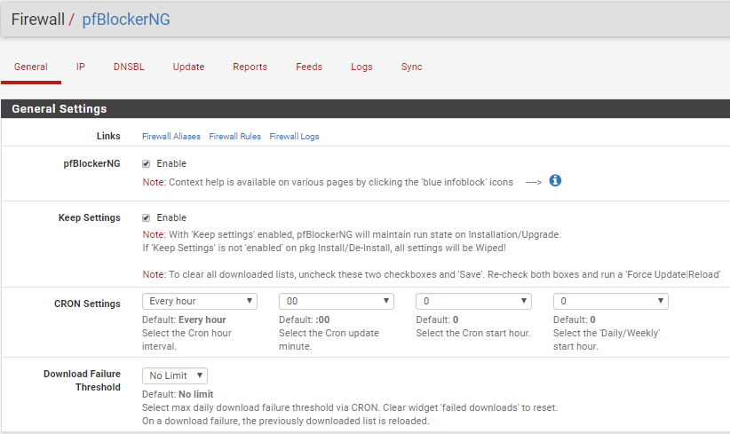
Task: Open the Download Failure Threshold dropdown
Action: (175, 375)
